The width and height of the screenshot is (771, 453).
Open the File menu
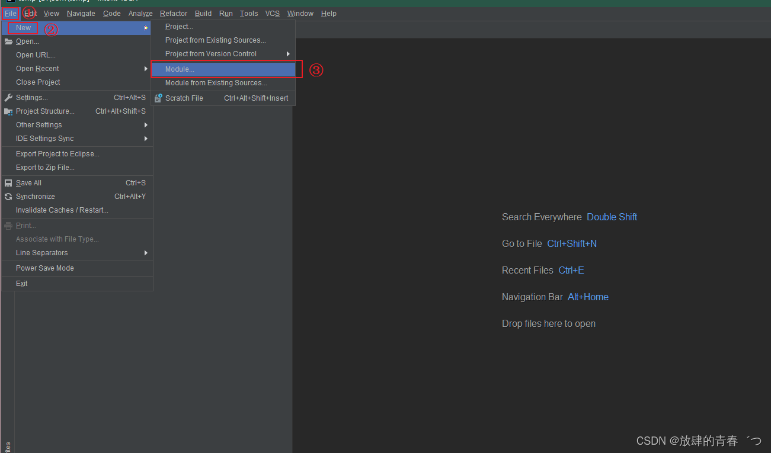tap(10, 14)
